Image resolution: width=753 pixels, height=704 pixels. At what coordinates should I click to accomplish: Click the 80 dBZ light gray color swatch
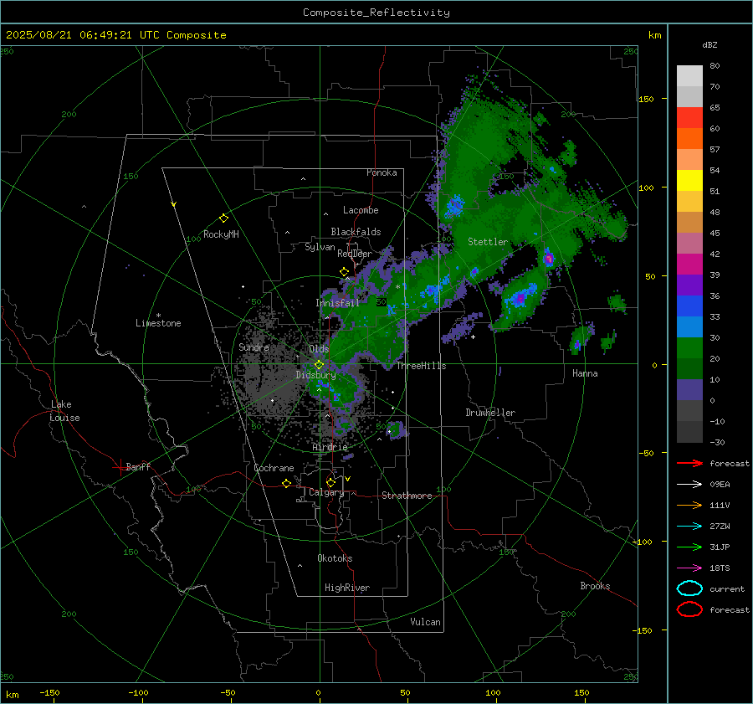689,75
